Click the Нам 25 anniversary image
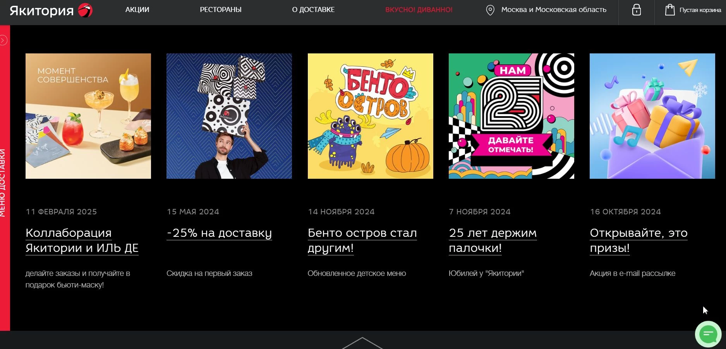726x349 pixels. coord(511,116)
